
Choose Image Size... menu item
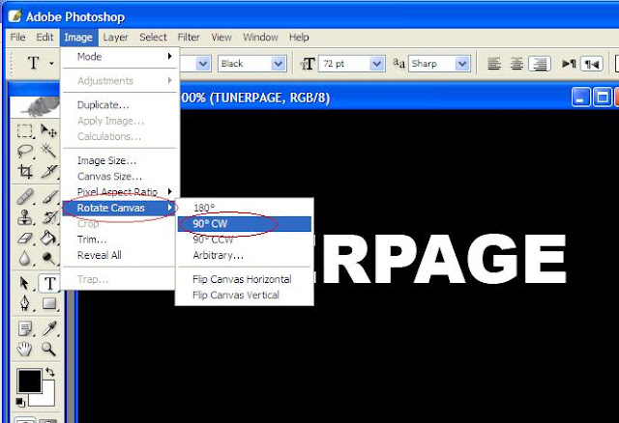point(120,160)
